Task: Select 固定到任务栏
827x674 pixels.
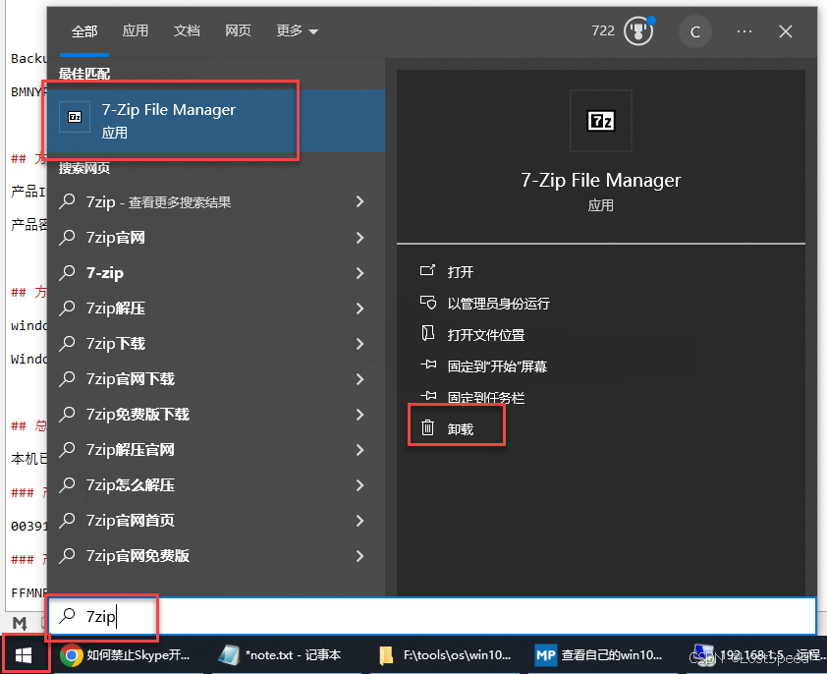Action: [486, 398]
